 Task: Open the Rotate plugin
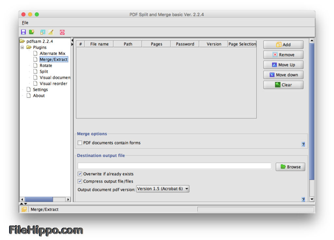46,66
